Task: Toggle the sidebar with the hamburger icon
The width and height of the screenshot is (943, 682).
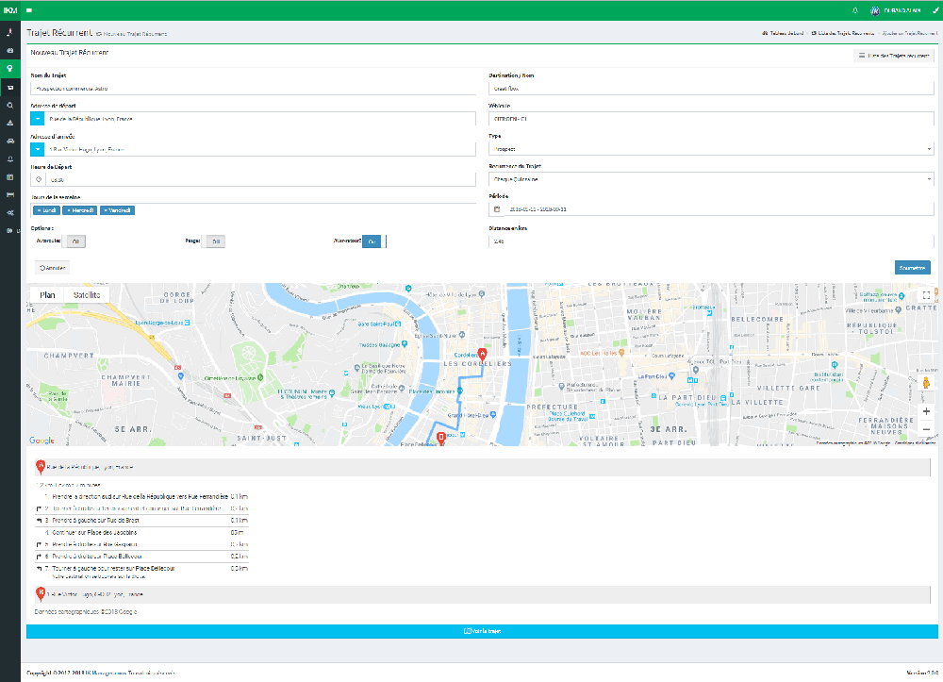Action: (29, 10)
